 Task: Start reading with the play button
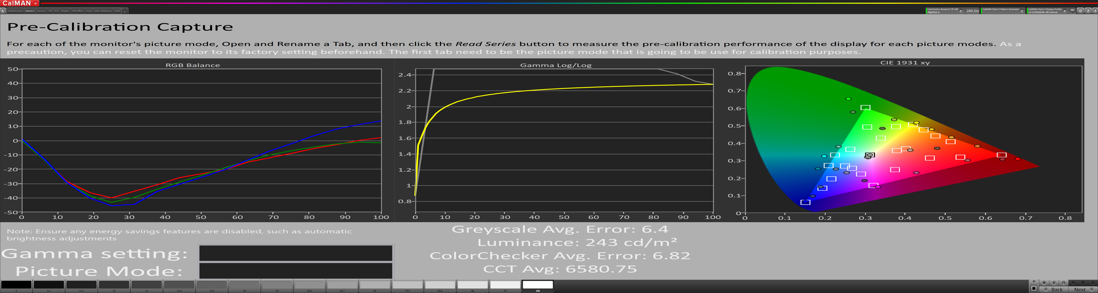tap(1054, 283)
